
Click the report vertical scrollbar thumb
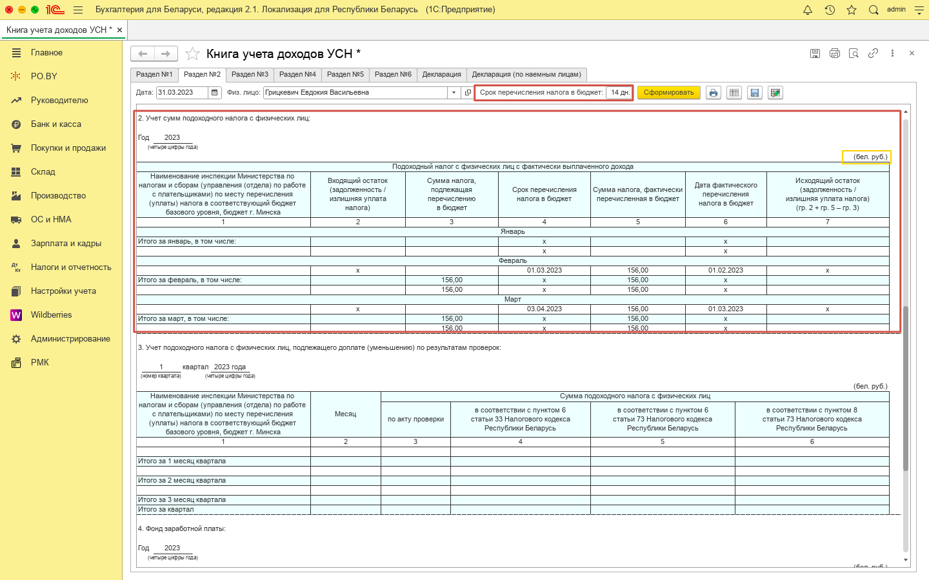point(906,387)
